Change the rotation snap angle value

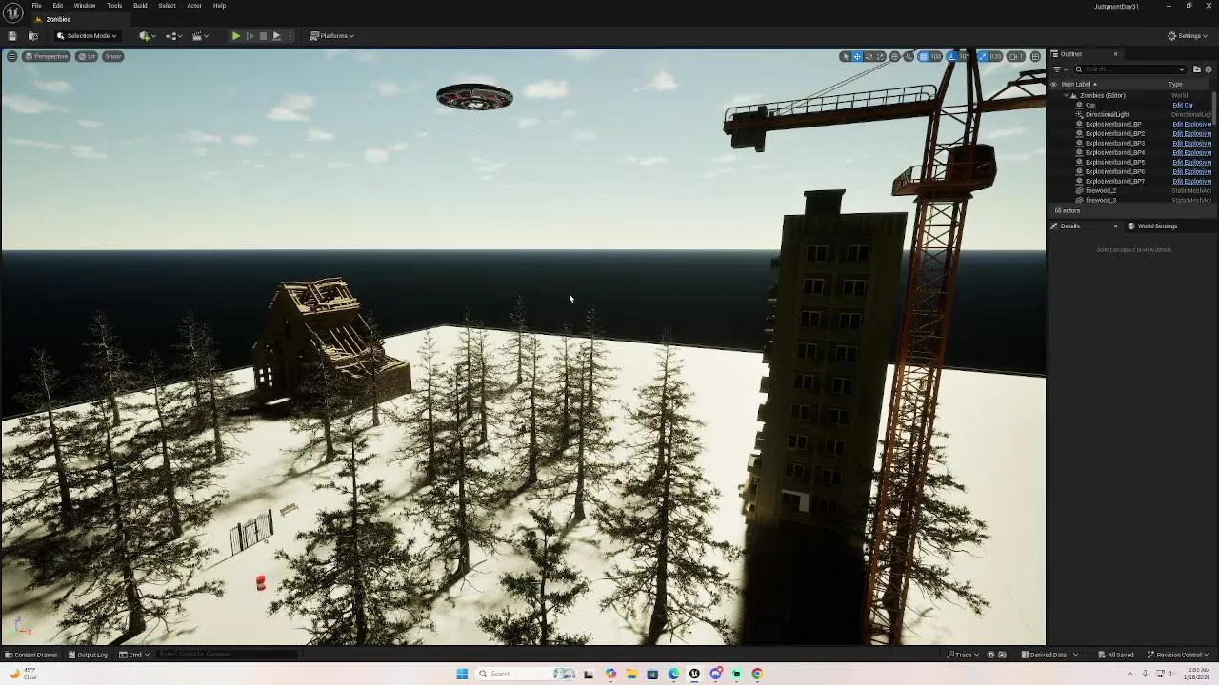click(964, 56)
